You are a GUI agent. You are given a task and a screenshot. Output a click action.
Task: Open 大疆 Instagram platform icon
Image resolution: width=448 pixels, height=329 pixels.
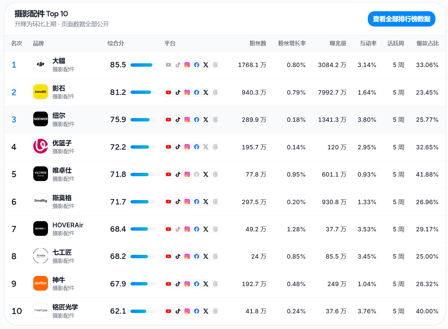coord(187,65)
